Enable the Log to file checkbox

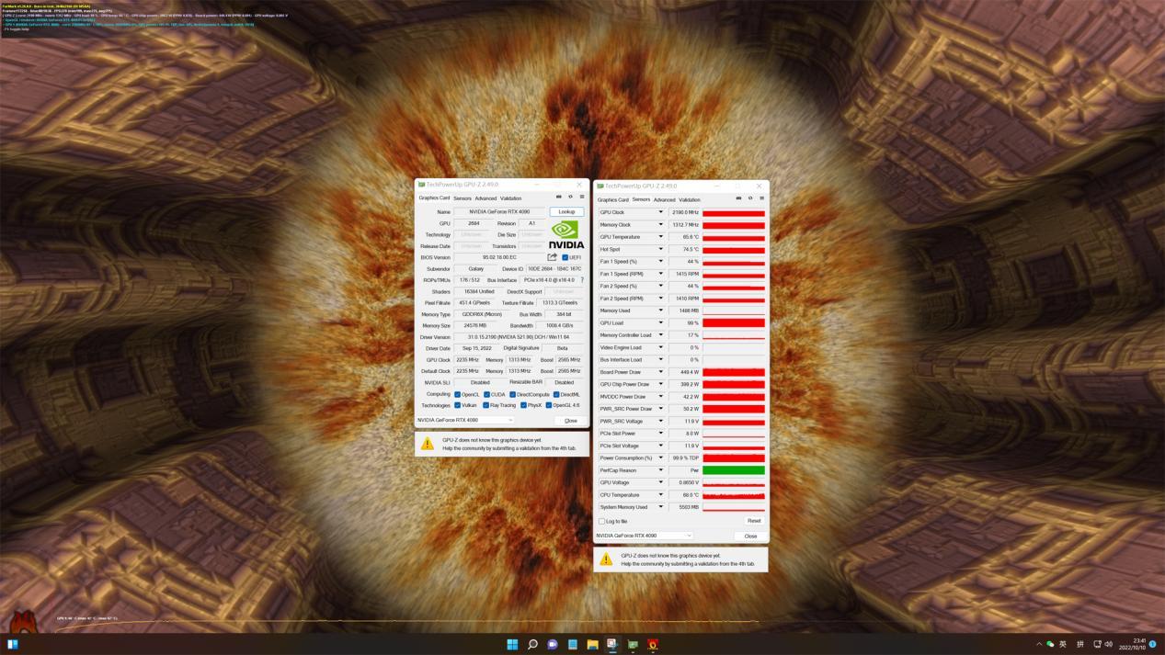point(603,521)
